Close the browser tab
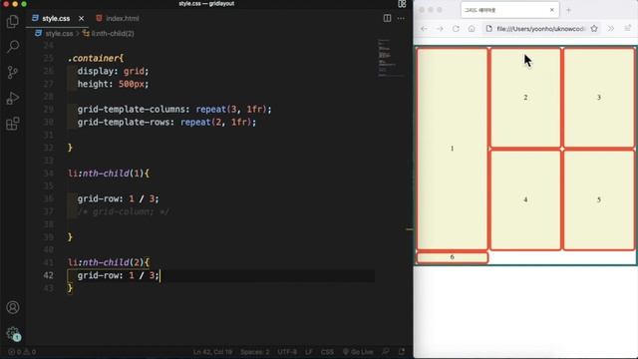 (x=551, y=10)
